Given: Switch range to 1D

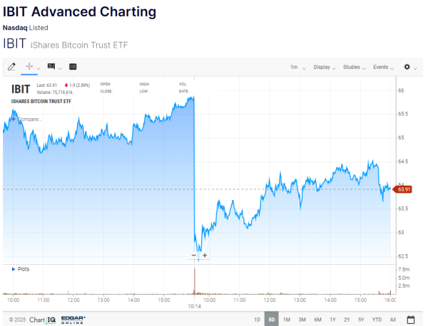Looking at the screenshot, I should 258,320.
